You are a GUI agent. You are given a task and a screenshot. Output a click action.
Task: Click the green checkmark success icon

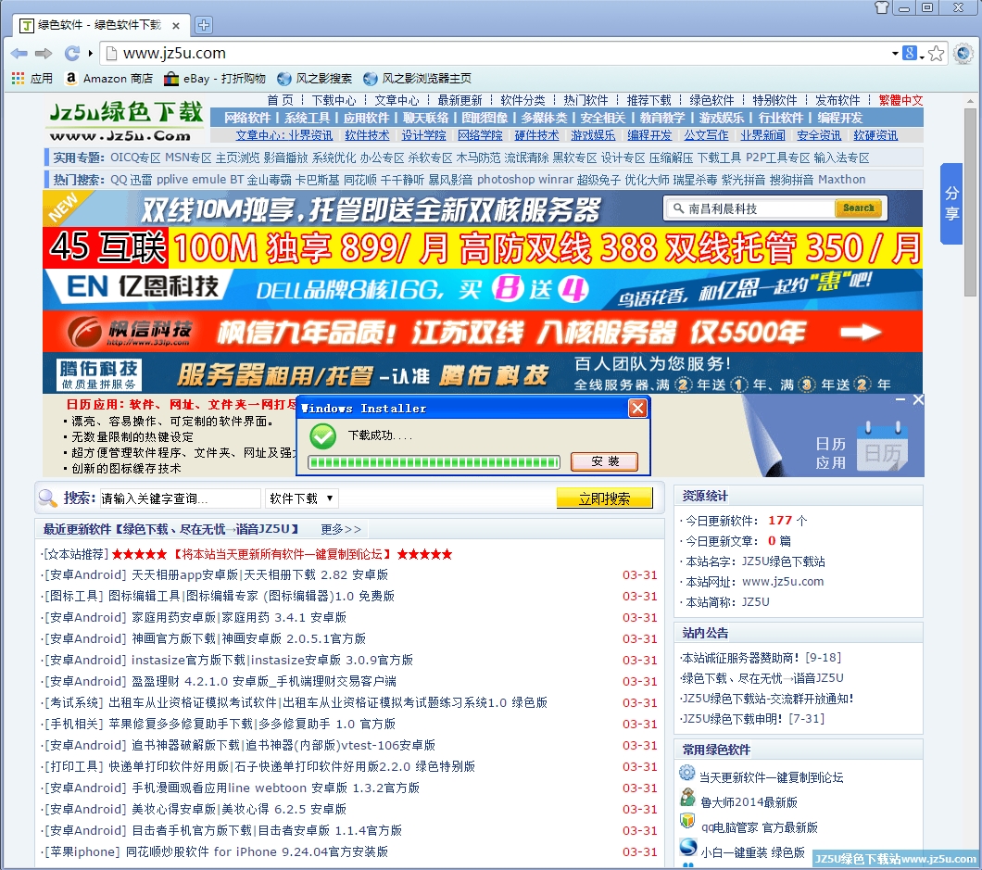pos(323,436)
